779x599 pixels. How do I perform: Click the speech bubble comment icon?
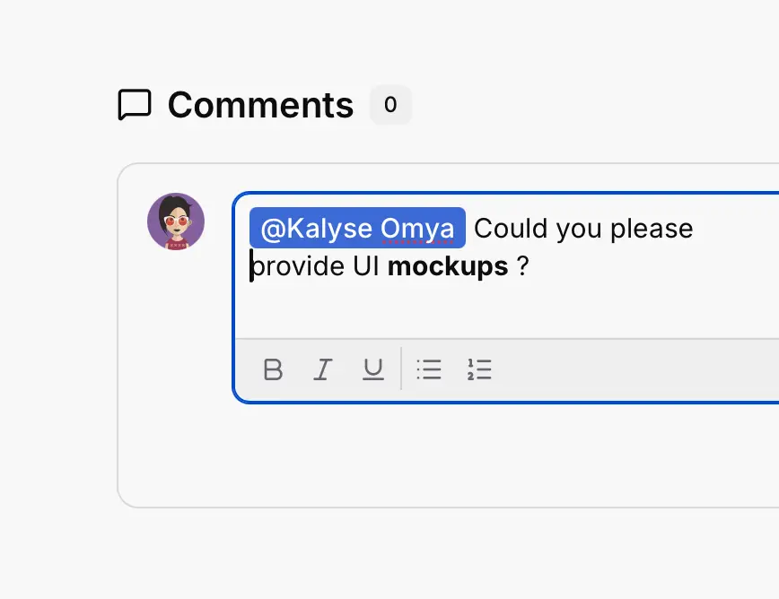(135, 104)
